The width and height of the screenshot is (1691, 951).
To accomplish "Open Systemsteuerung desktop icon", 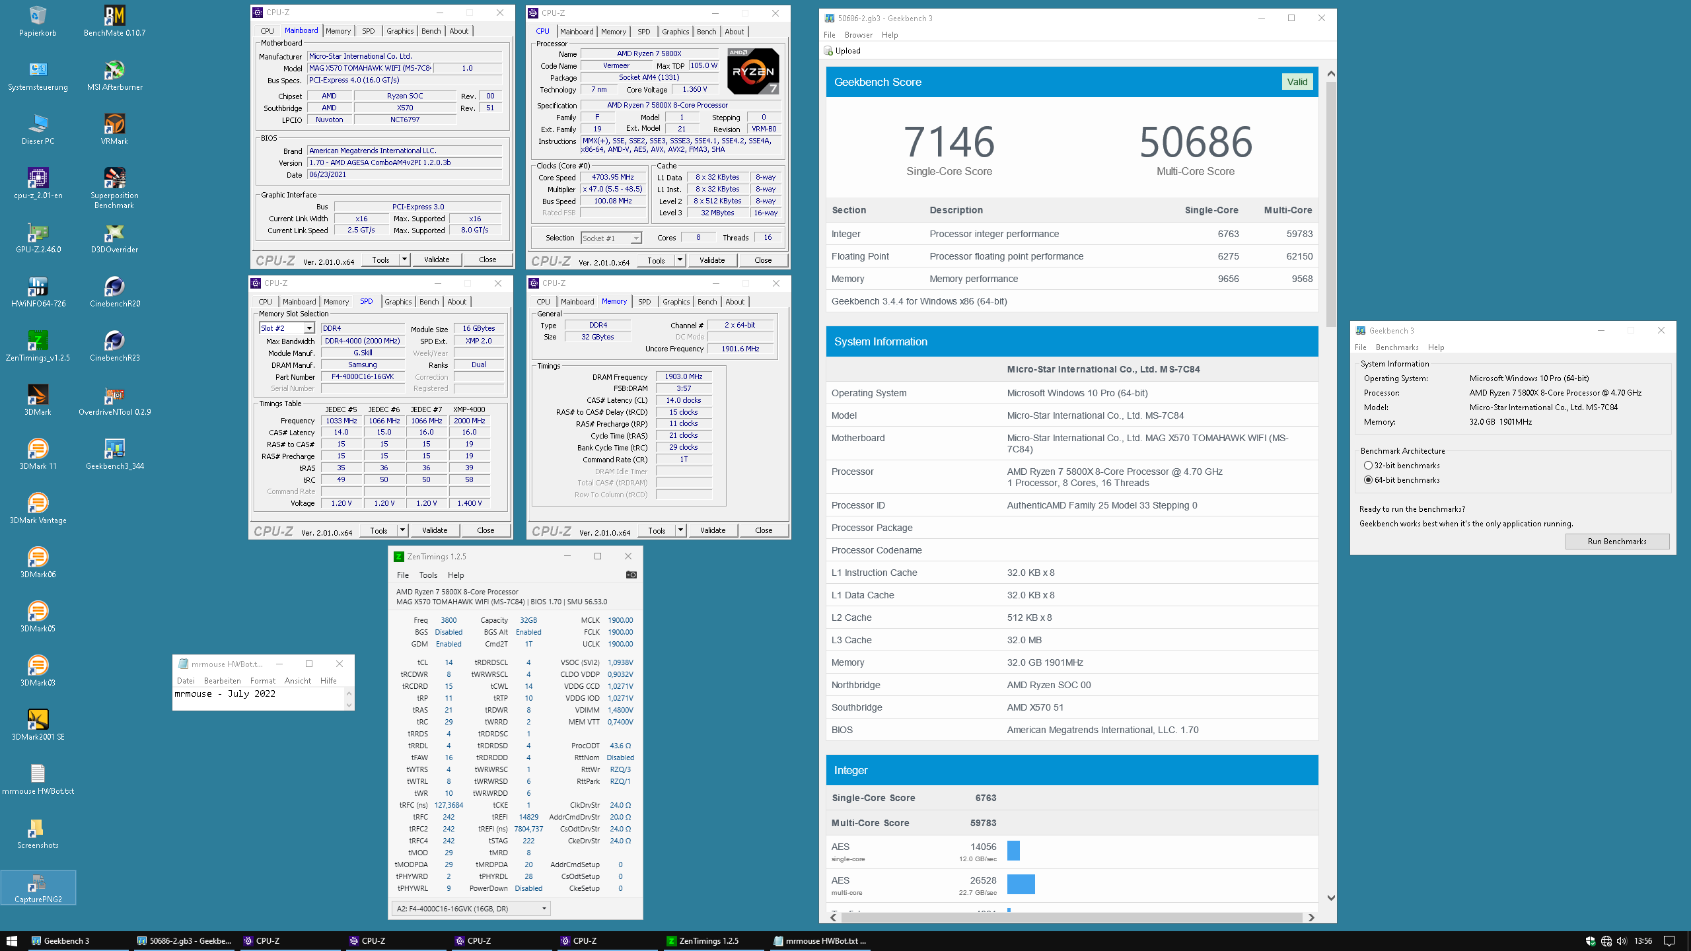I will 38,75.
